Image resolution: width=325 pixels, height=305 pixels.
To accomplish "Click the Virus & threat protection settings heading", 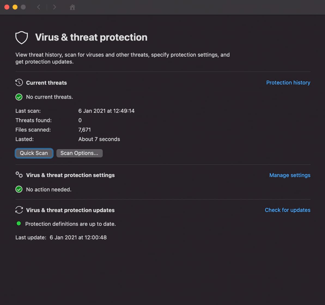I will tap(70, 175).
